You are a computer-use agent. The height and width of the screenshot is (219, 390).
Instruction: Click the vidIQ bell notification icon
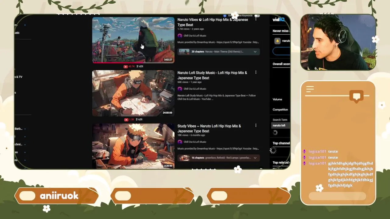coord(277,41)
